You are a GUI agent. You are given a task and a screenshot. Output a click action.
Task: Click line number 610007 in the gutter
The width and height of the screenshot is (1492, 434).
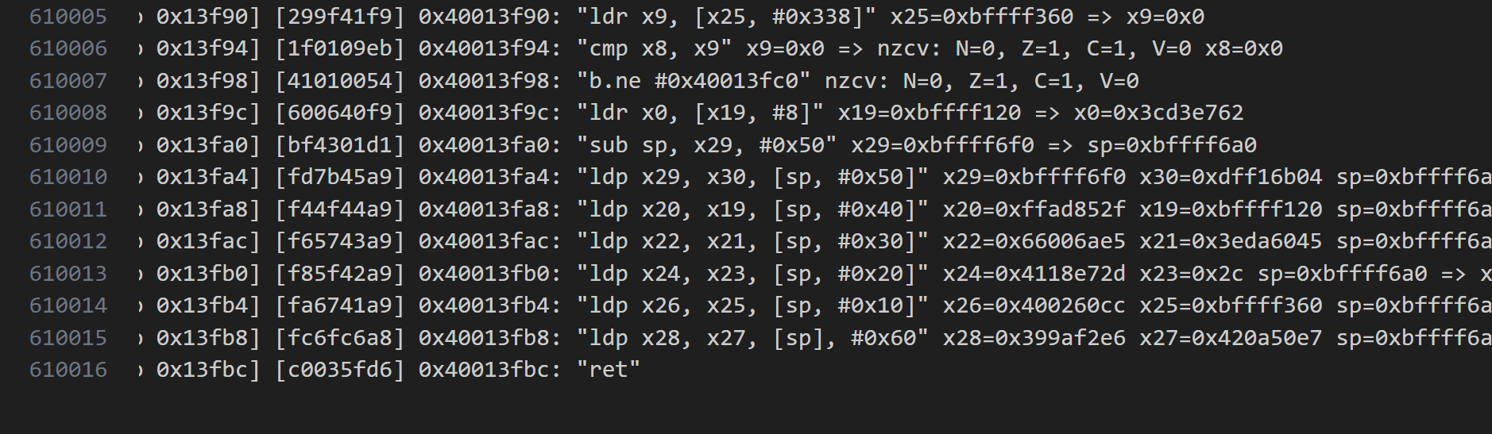tap(68, 81)
